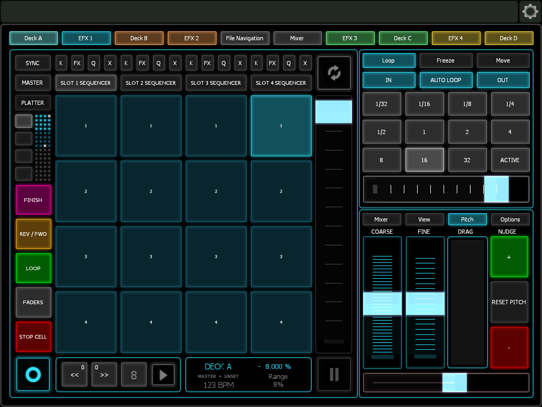Open the Options panel next to Pitch
This screenshot has height=407, width=542.
[x=510, y=219]
